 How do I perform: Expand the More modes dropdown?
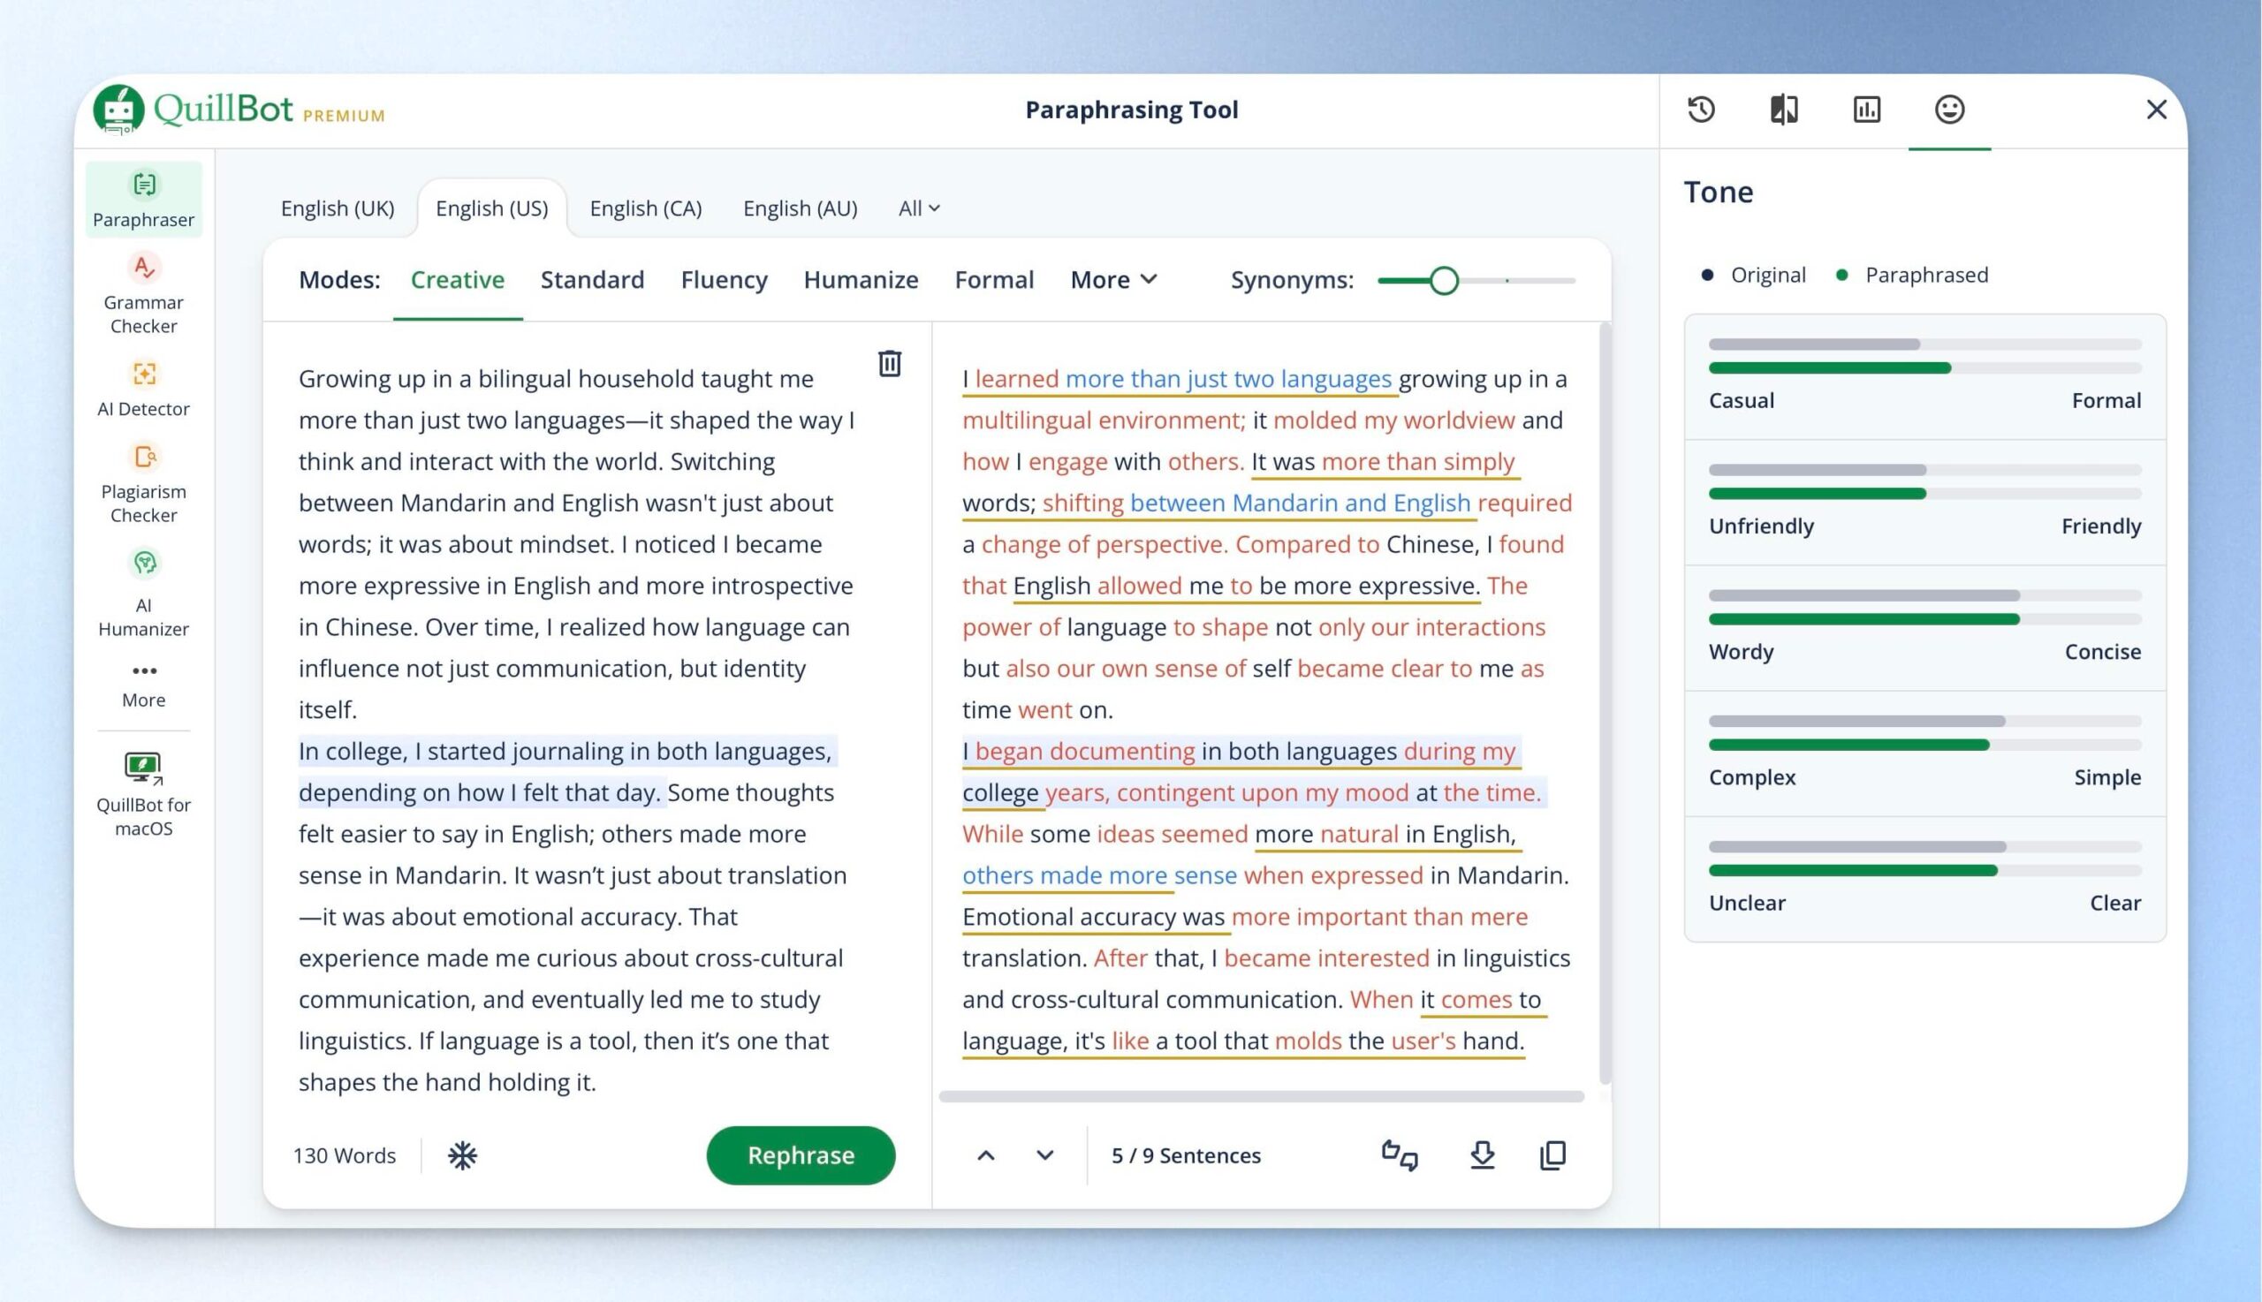[x=1113, y=280]
